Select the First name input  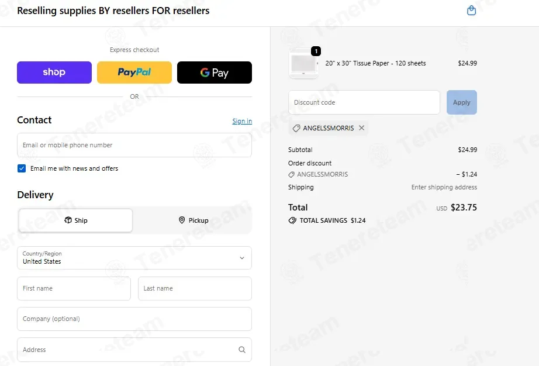click(x=74, y=288)
